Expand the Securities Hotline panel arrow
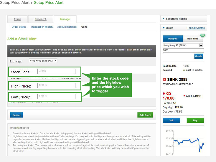216x162 pixels. (x=163, y=19)
